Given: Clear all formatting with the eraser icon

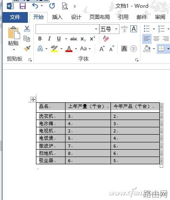Looking at the screenshot, I should (106, 39).
